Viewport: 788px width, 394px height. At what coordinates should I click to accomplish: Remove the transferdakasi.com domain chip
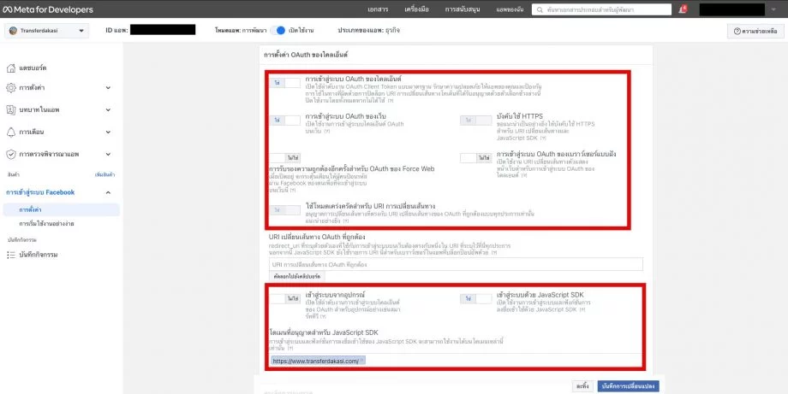tap(362, 361)
